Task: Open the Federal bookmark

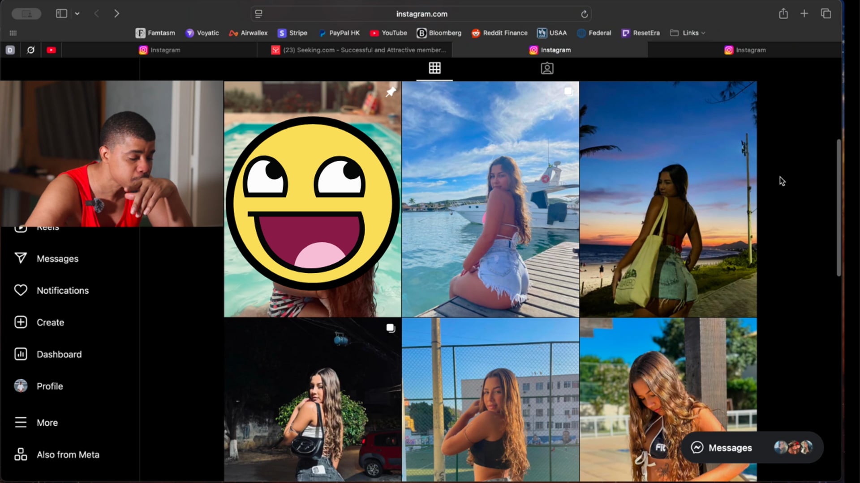Action: coord(594,33)
